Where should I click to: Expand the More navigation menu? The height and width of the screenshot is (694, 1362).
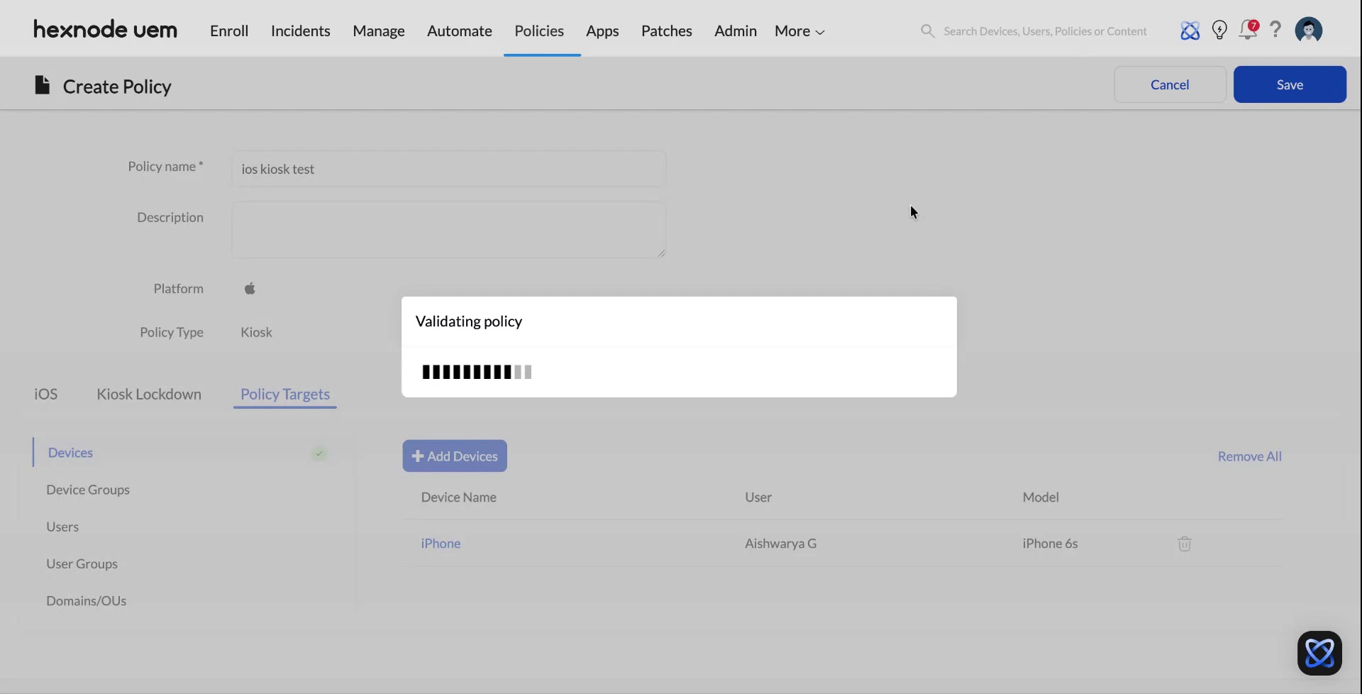(x=798, y=31)
